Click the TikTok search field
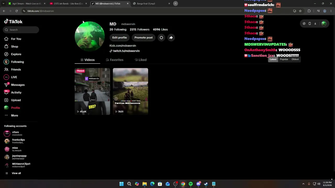This screenshot has width=335, height=188. [21, 30]
